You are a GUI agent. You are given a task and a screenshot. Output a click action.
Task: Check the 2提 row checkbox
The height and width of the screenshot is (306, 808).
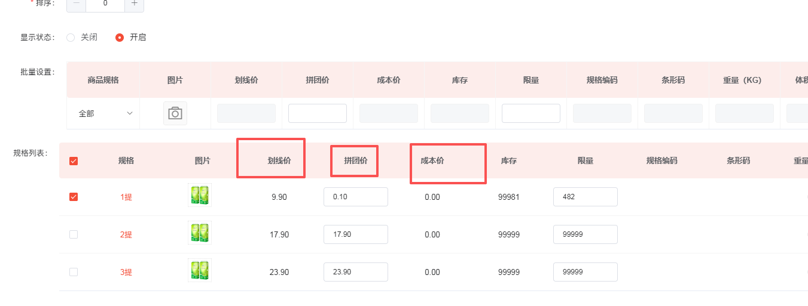coord(74,234)
